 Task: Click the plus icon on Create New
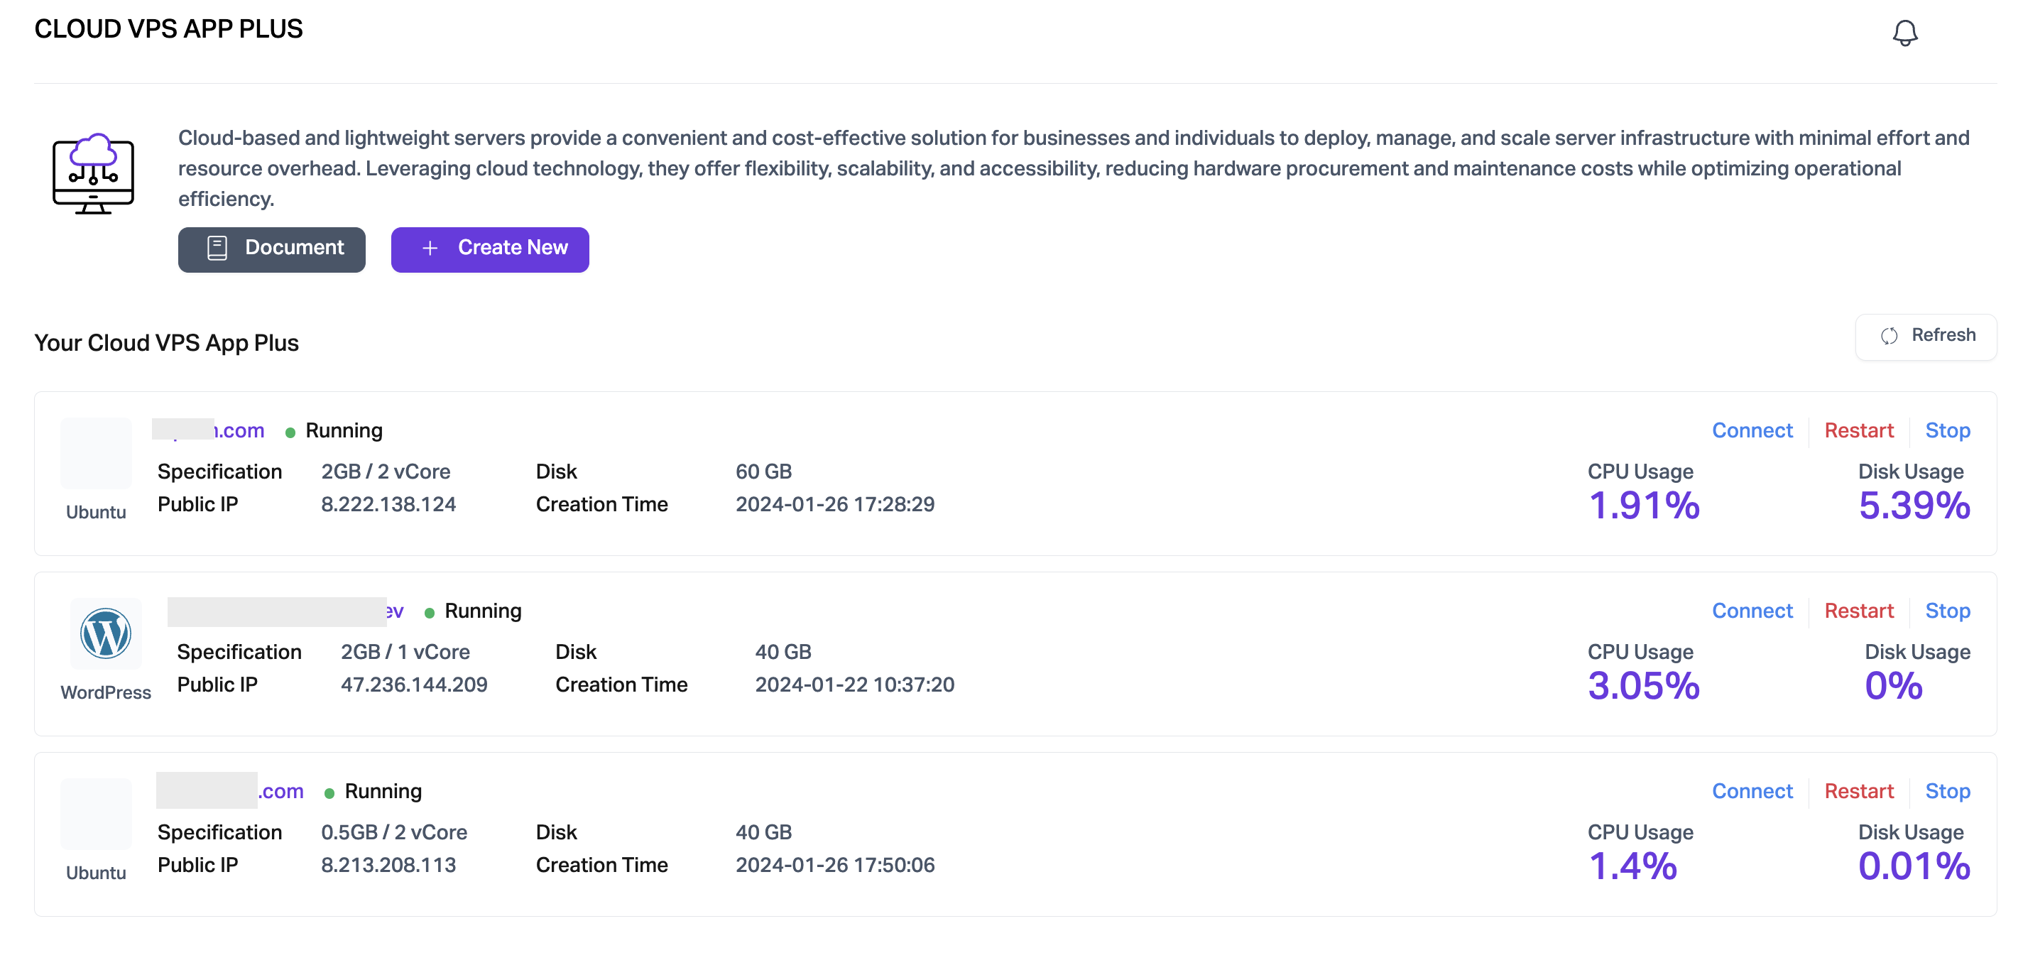click(430, 249)
